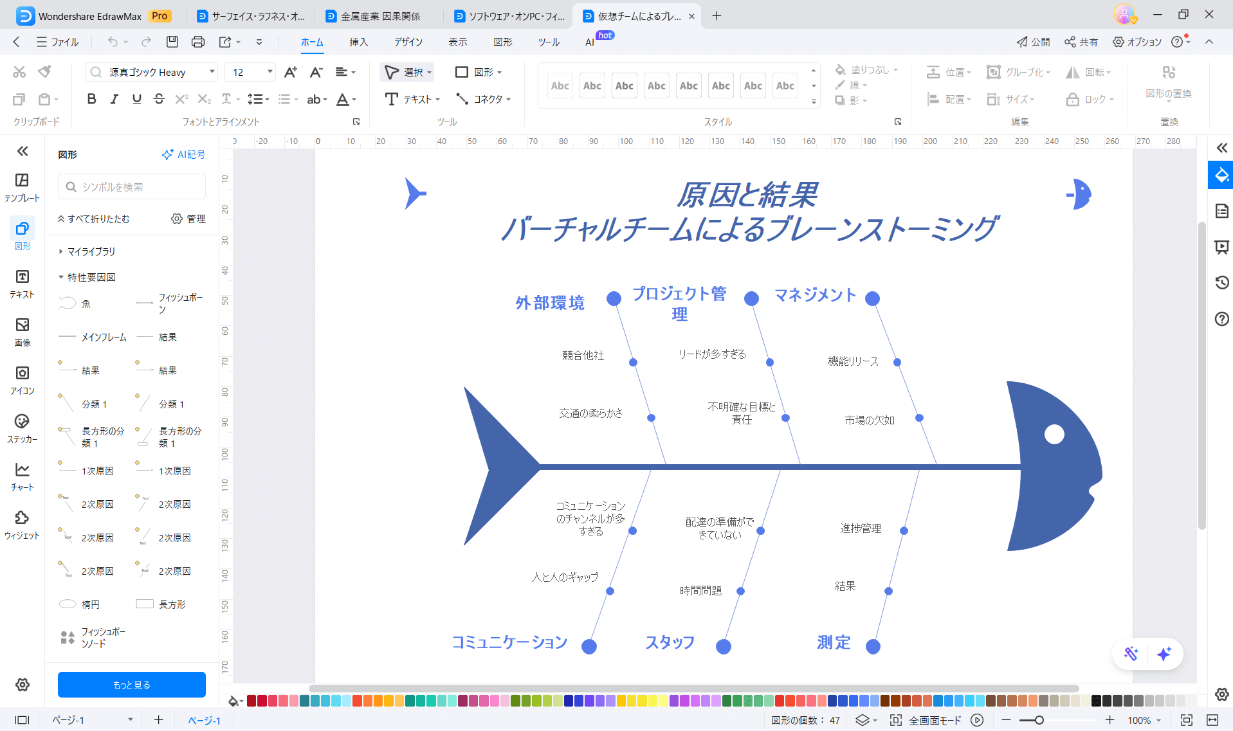Viewport: 1233px width, 731px height.
Task: Click the もっと見る button
Action: click(132, 685)
